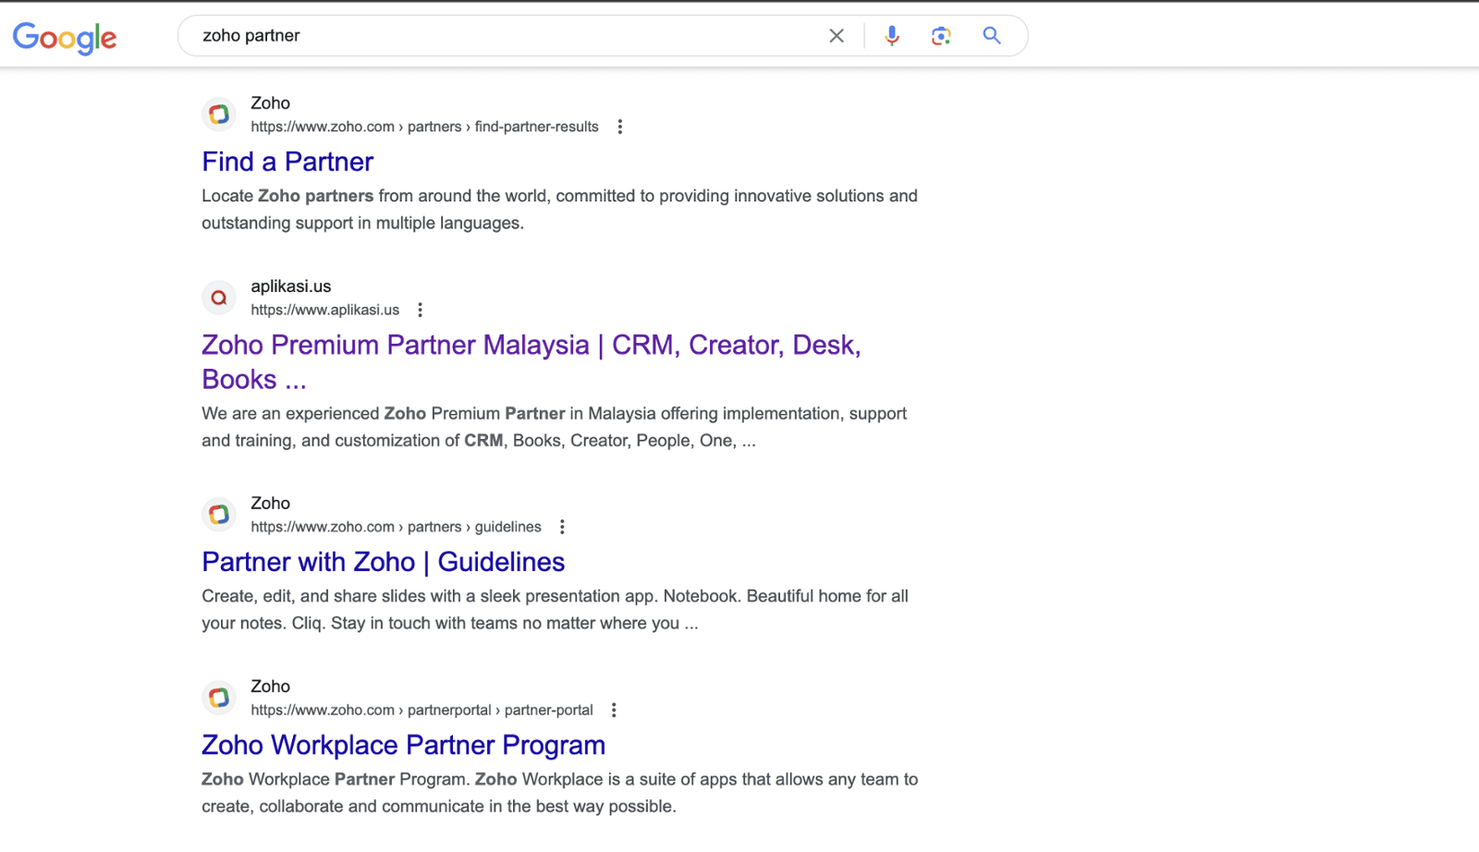Screen dimensions: 1479x852
Task: Click Zoho favicon beside Find a Partner result
Action: click(x=219, y=115)
